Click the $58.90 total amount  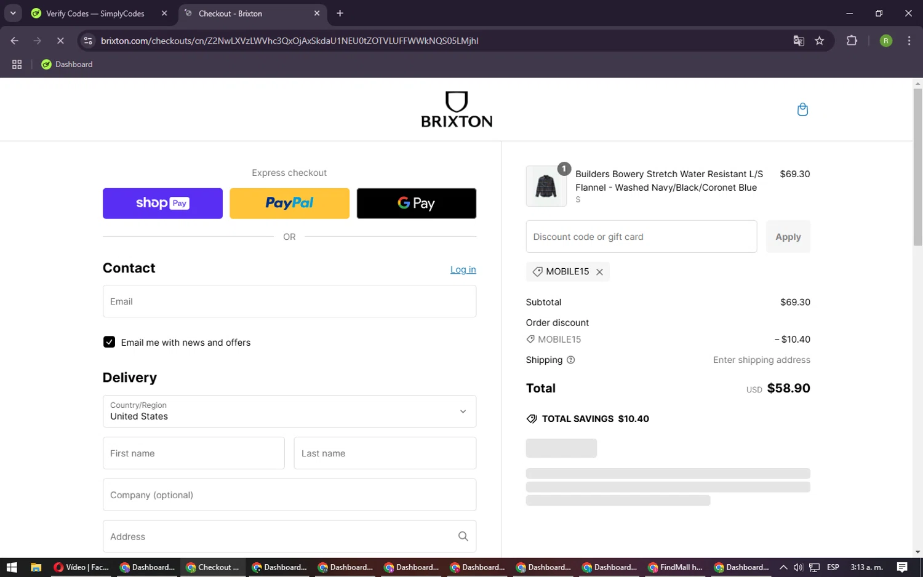click(x=788, y=388)
